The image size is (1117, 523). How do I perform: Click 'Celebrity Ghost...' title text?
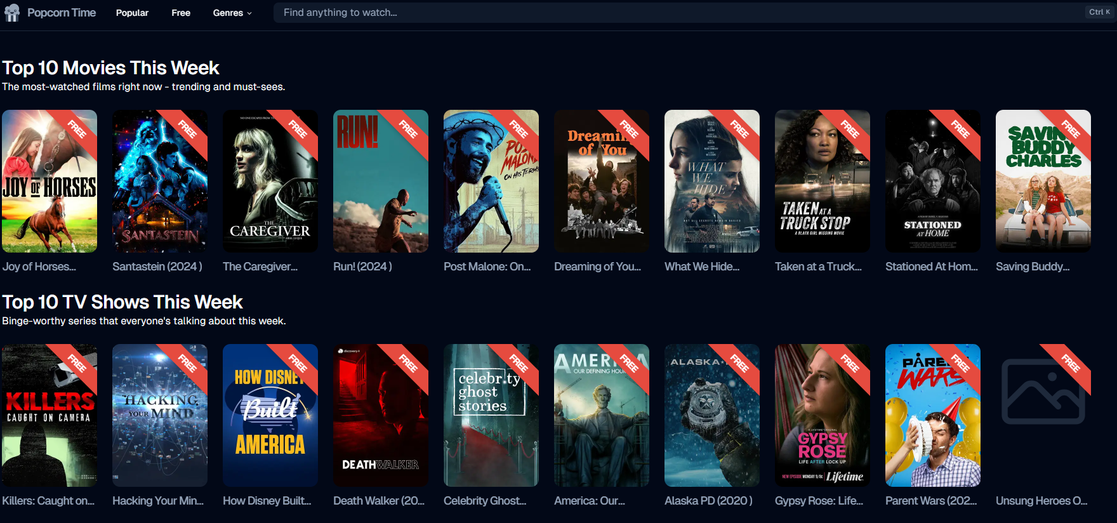pyautogui.click(x=485, y=501)
